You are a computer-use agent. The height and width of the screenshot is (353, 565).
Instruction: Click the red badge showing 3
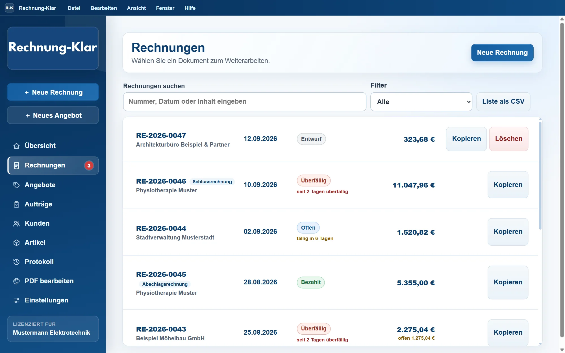(x=89, y=165)
